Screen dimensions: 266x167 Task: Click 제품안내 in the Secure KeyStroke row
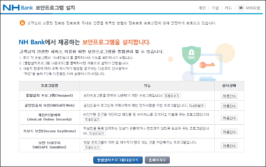point(229,132)
